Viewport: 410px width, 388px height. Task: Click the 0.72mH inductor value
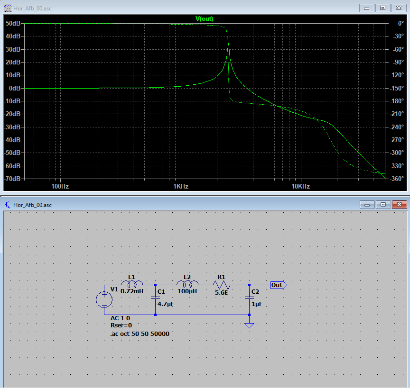point(132,291)
